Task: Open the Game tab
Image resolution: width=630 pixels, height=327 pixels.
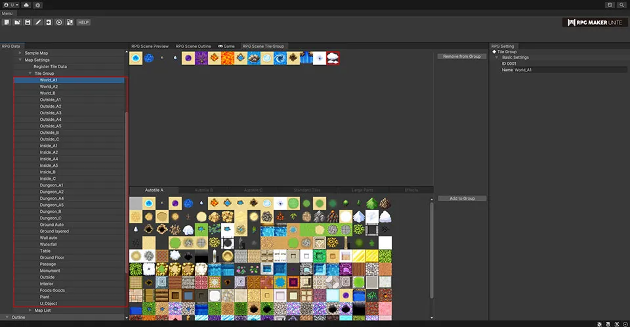Action: (x=226, y=47)
